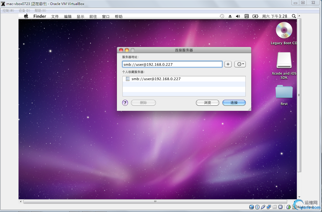This screenshot has width=322, height=212.
Task: Click VirtualBox shared folders status icon
Action: point(274,207)
